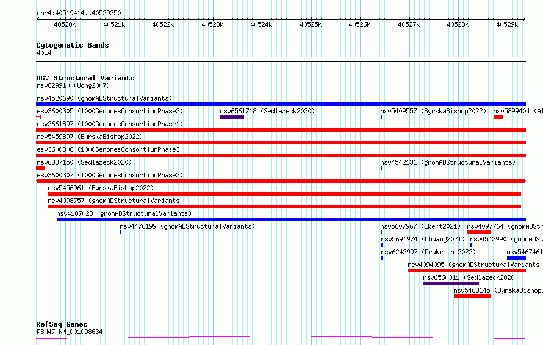Click the tiny blue nsv5607967 marker
The image size is (543, 345).
coord(381,232)
